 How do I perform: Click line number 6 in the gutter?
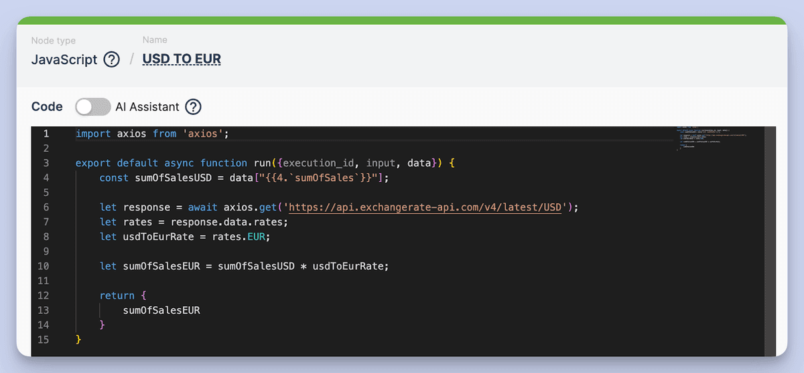tap(46, 207)
